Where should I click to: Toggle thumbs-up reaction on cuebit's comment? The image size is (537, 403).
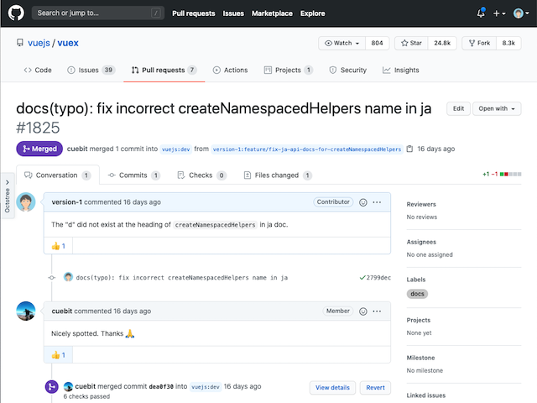click(58, 354)
